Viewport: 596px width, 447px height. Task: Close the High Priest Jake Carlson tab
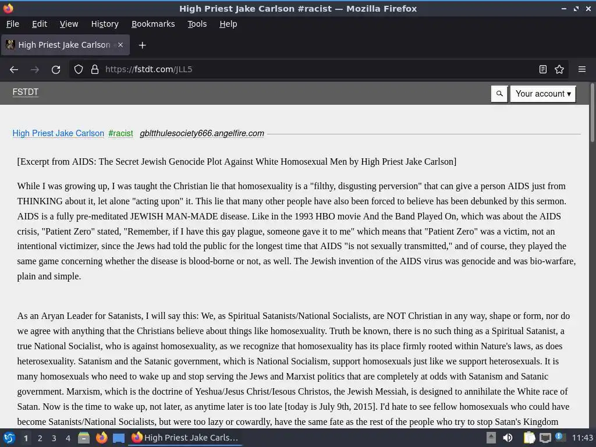tap(120, 45)
